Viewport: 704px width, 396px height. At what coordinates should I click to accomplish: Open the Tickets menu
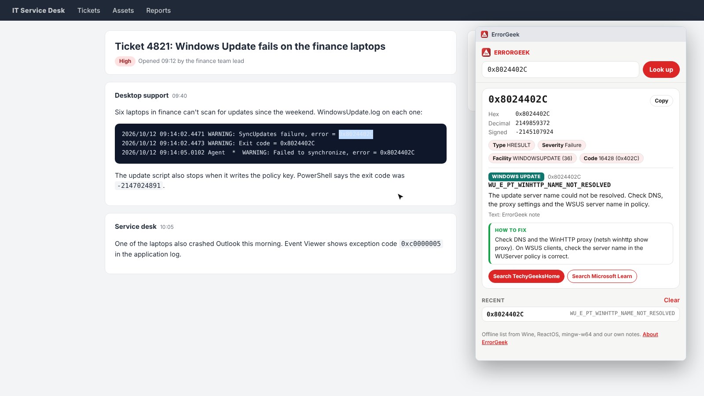pyautogui.click(x=89, y=11)
